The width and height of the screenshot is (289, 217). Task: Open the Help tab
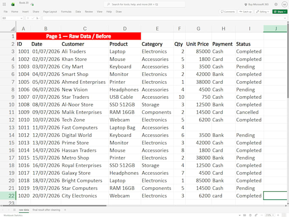click(x=109, y=11)
